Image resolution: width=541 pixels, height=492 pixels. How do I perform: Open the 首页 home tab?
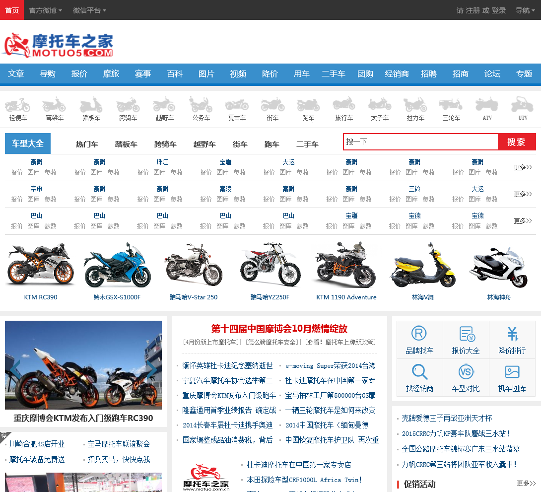click(x=12, y=10)
